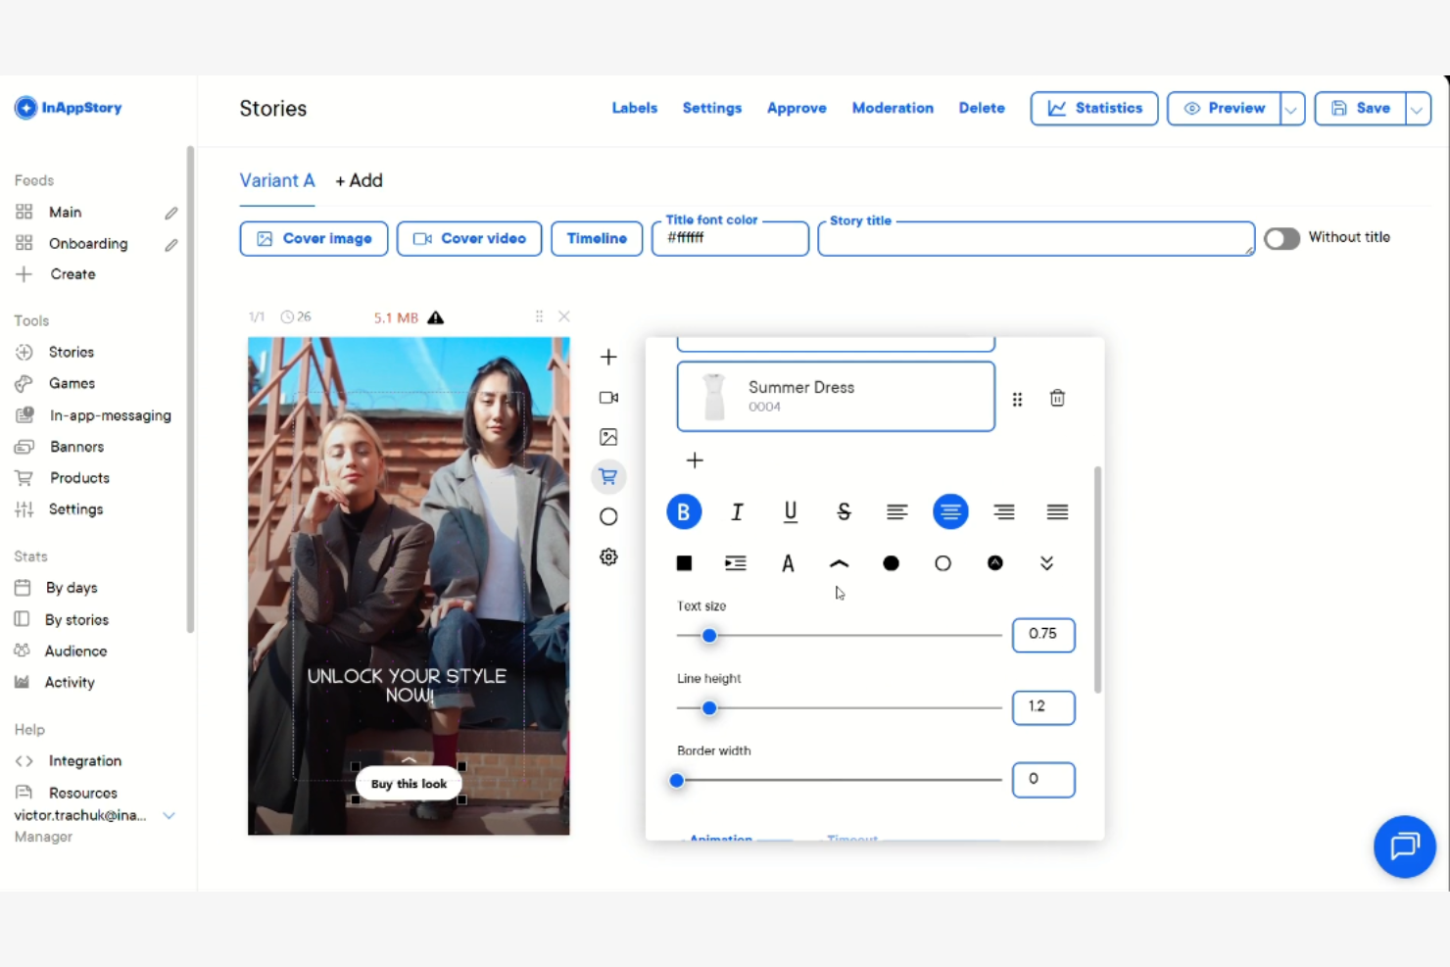Select the shopping cart product widget icon
Image resolution: width=1450 pixels, height=967 pixels.
(x=608, y=476)
